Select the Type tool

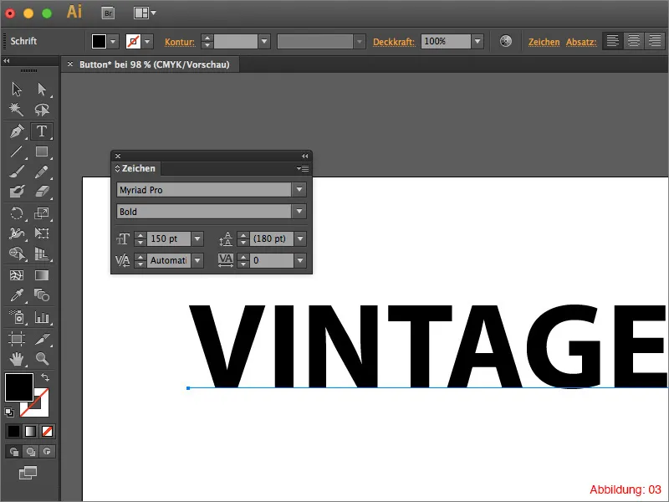click(x=42, y=131)
